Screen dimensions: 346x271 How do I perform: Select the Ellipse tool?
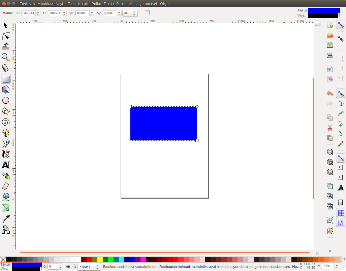[x=6, y=100]
